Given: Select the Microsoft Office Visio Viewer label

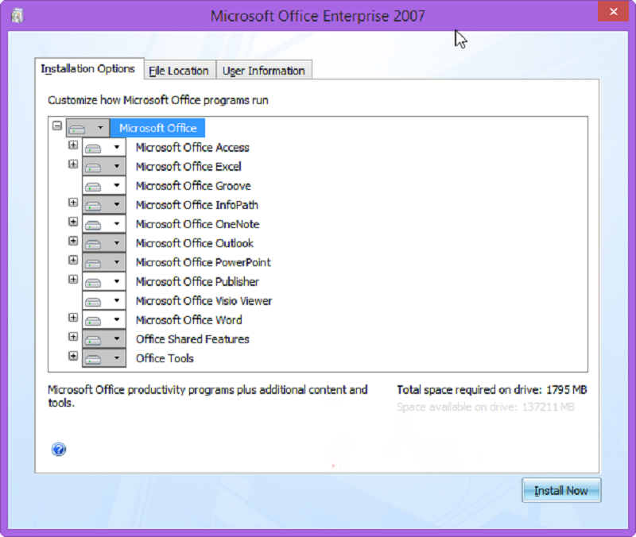Looking at the screenshot, I should coord(204,301).
